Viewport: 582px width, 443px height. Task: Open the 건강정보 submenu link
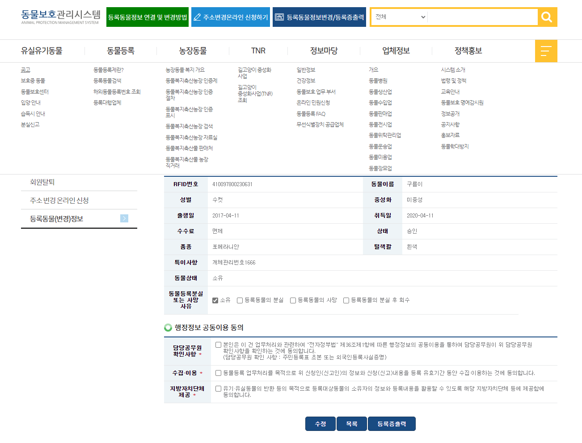coord(306,81)
